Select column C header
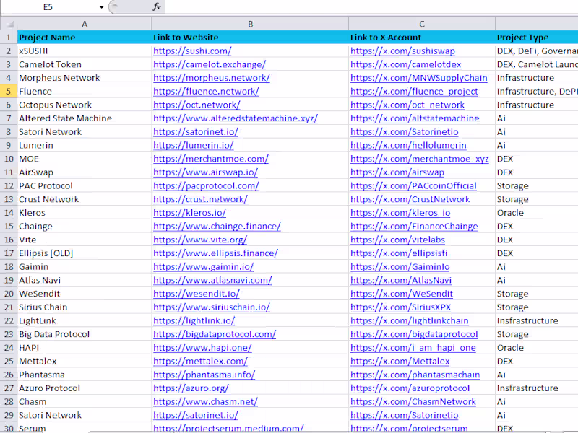The image size is (578, 433). pos(422,24)
